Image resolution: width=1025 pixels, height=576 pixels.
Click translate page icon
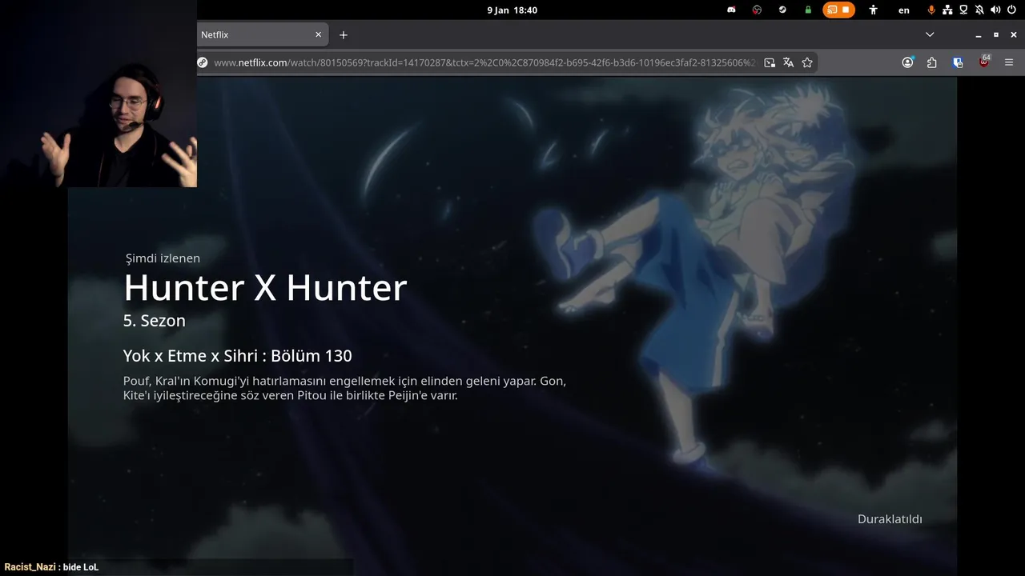[788, 62]
